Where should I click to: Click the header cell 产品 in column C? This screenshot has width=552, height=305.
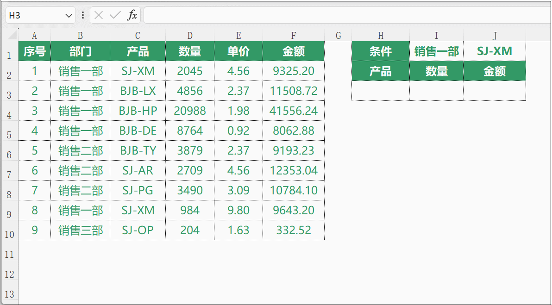coord(138,51)
